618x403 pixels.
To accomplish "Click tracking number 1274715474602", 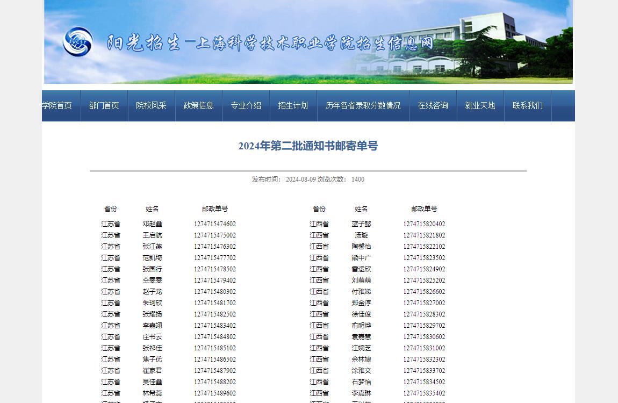I will coord(215,224).
